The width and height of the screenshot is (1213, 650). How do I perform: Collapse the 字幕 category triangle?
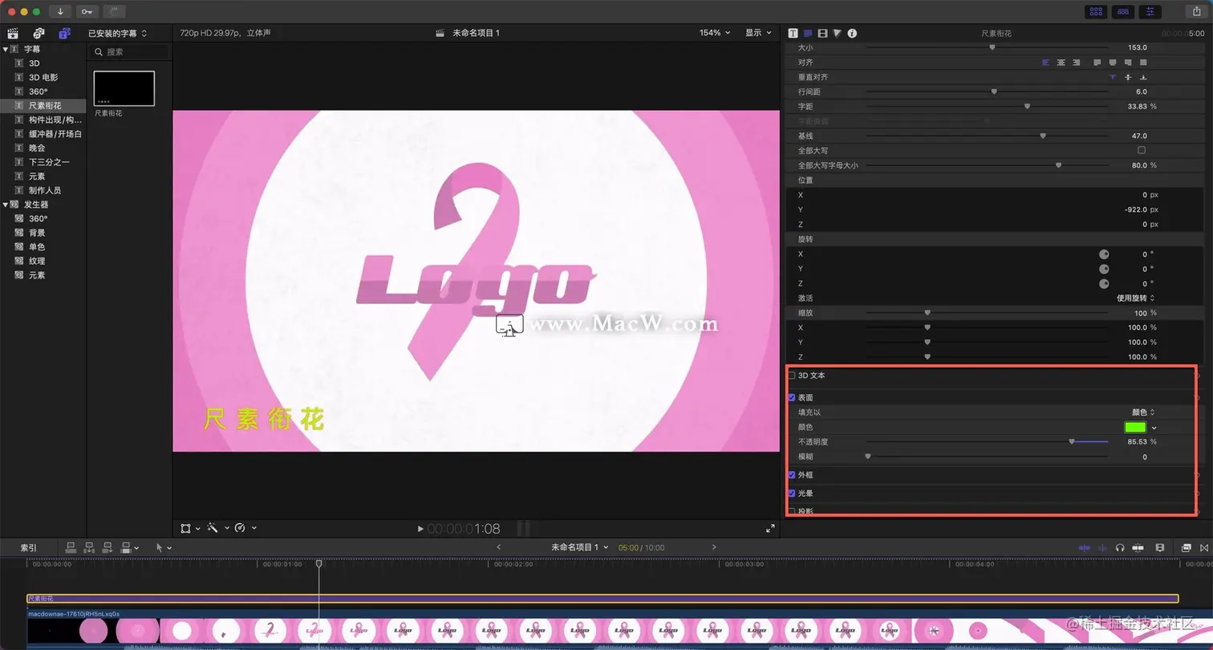tap(6, 49)
